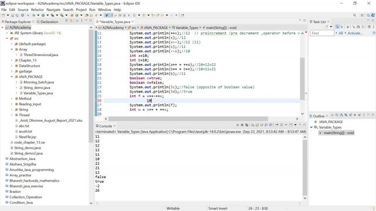376x211 pixels.
Task: Click Remove Launch in Console toolbar
Action: point(242,125)
